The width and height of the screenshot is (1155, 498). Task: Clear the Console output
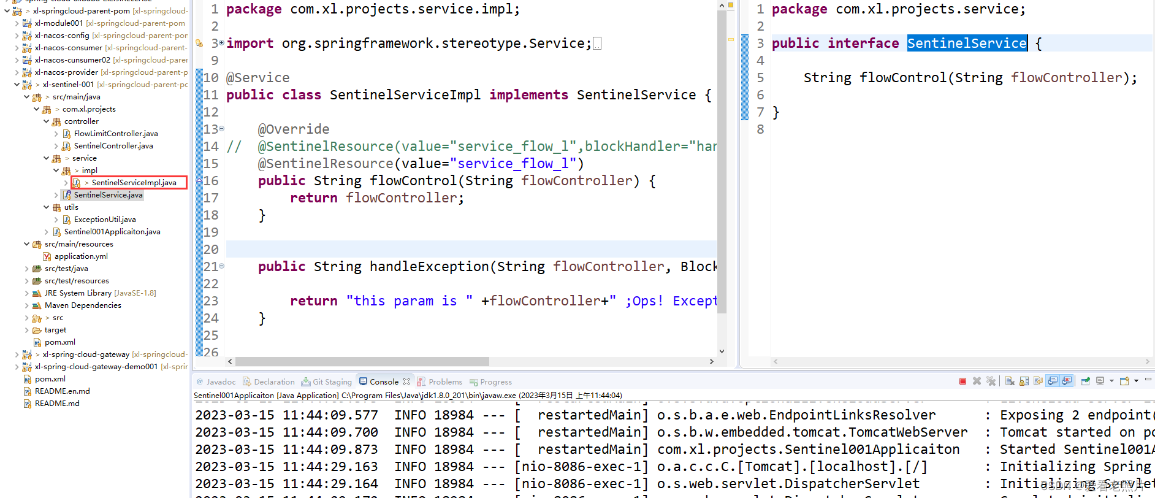pyautogui.click(x=1010, y=381)
